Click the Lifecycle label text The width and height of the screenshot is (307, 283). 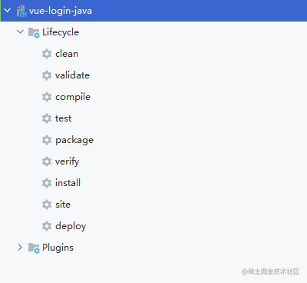point(61,32)
